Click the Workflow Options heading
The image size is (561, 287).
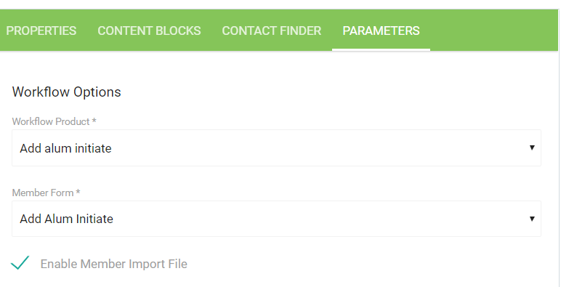click(67, 92)
